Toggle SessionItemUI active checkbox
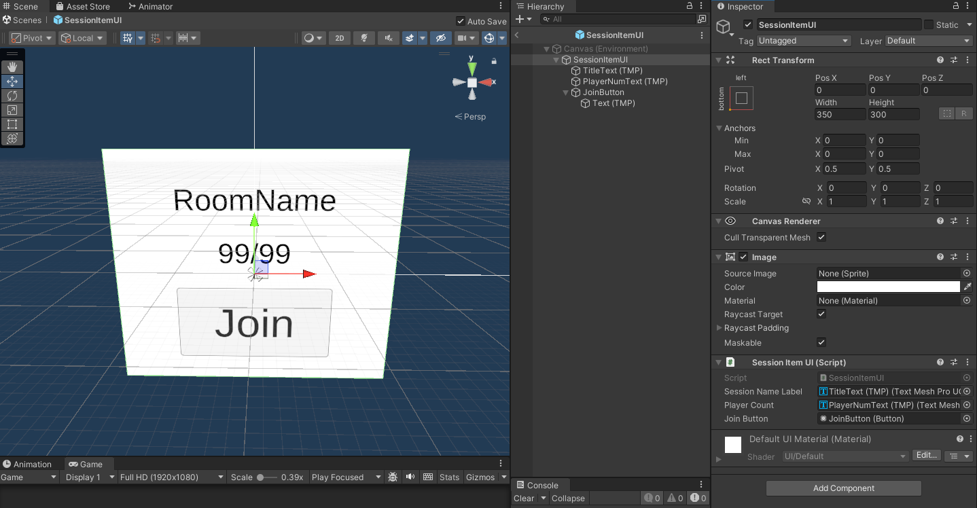 click(748, 25)
